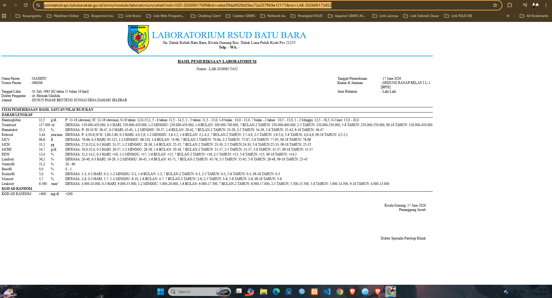The width and height of the screenshot is (552, 298).
Task: Bookmark this page with the star icon
Action: (495, 5)
